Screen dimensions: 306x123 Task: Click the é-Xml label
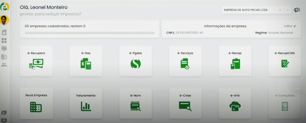click(235, 95)
